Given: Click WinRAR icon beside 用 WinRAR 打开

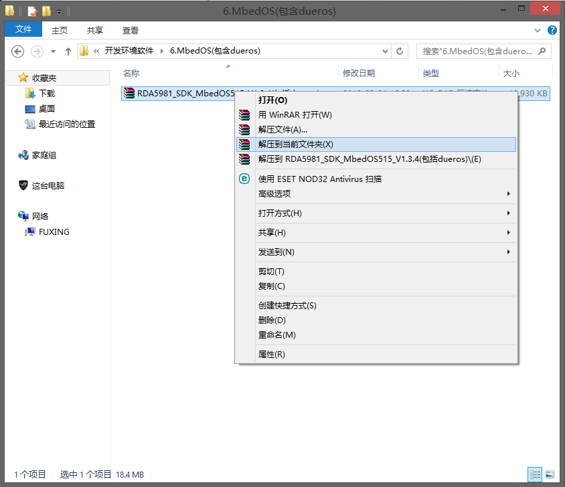Looking at the screenshot, I should 244,115.
